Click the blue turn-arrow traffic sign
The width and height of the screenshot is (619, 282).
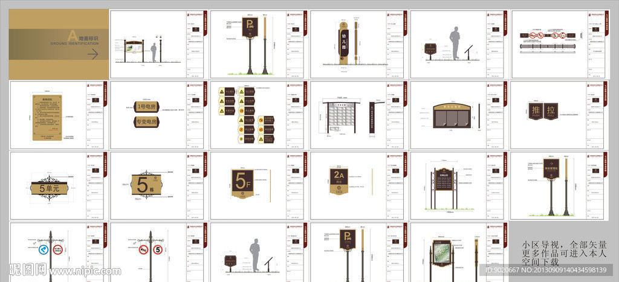(44, 248)
